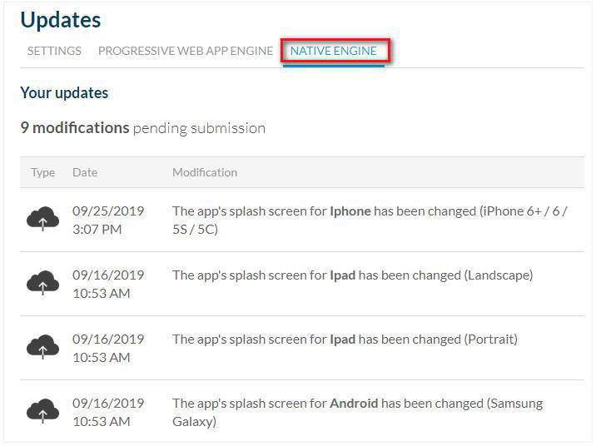Screen dimensions: 596x446
Task: Click the Updates page title
Action: click(x=61, y=20)
